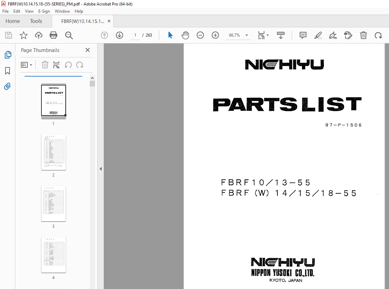
Task: Switch to the Tools tab
Action: 36,21
